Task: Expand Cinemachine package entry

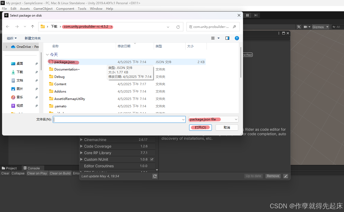Action: (x=82, y=140)
